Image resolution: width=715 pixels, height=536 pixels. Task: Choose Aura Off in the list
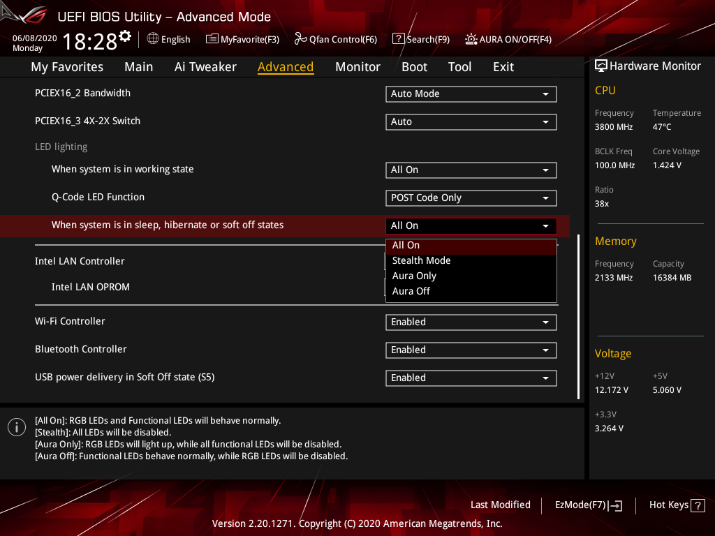471,291
